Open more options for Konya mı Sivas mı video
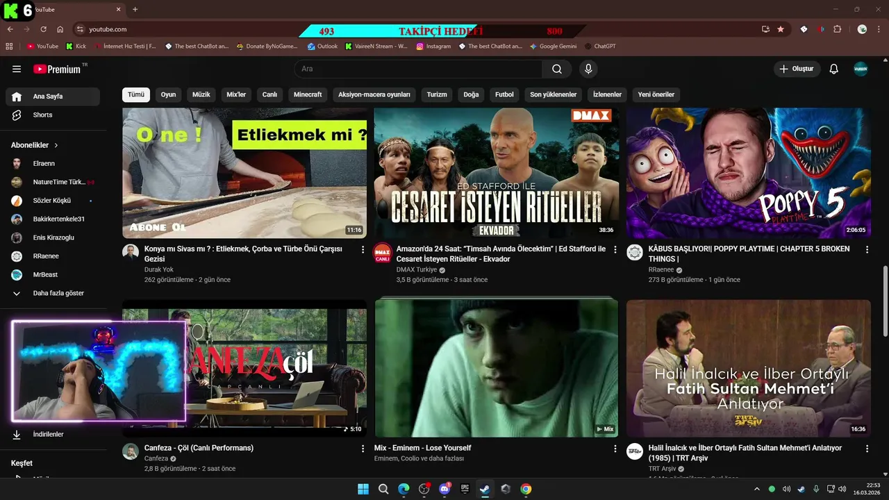889x500 pixels. click(x=363, y=249)
